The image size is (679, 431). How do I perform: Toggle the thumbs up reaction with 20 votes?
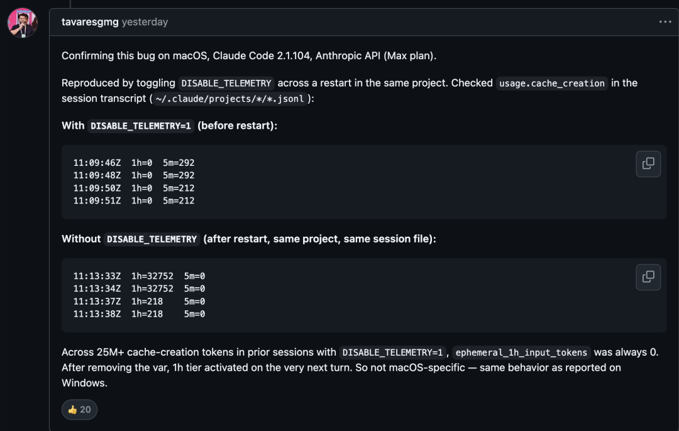79,410
